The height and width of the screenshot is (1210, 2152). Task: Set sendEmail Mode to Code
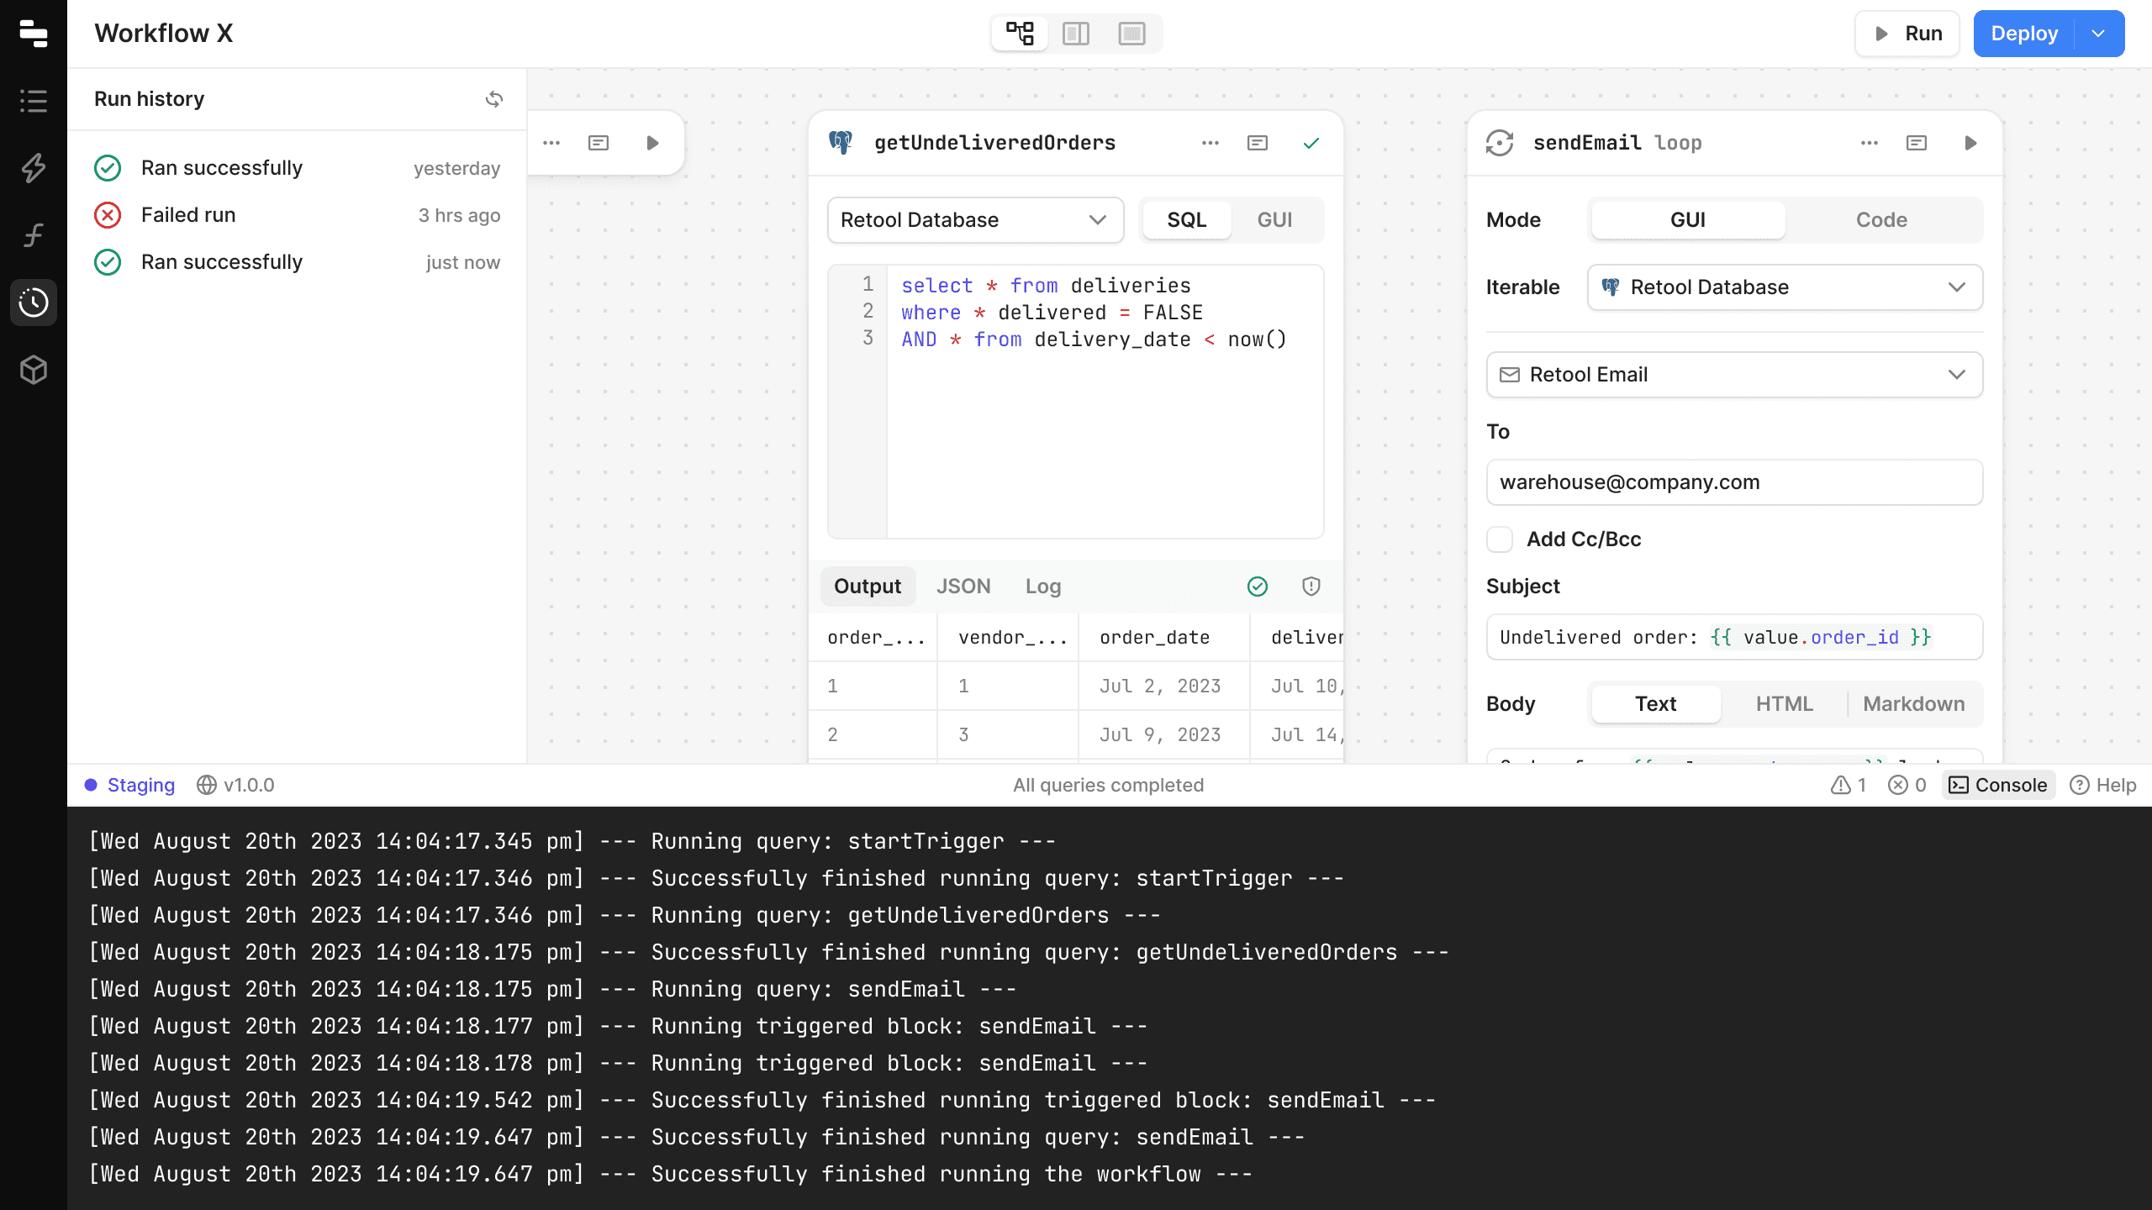[1881, 220]
